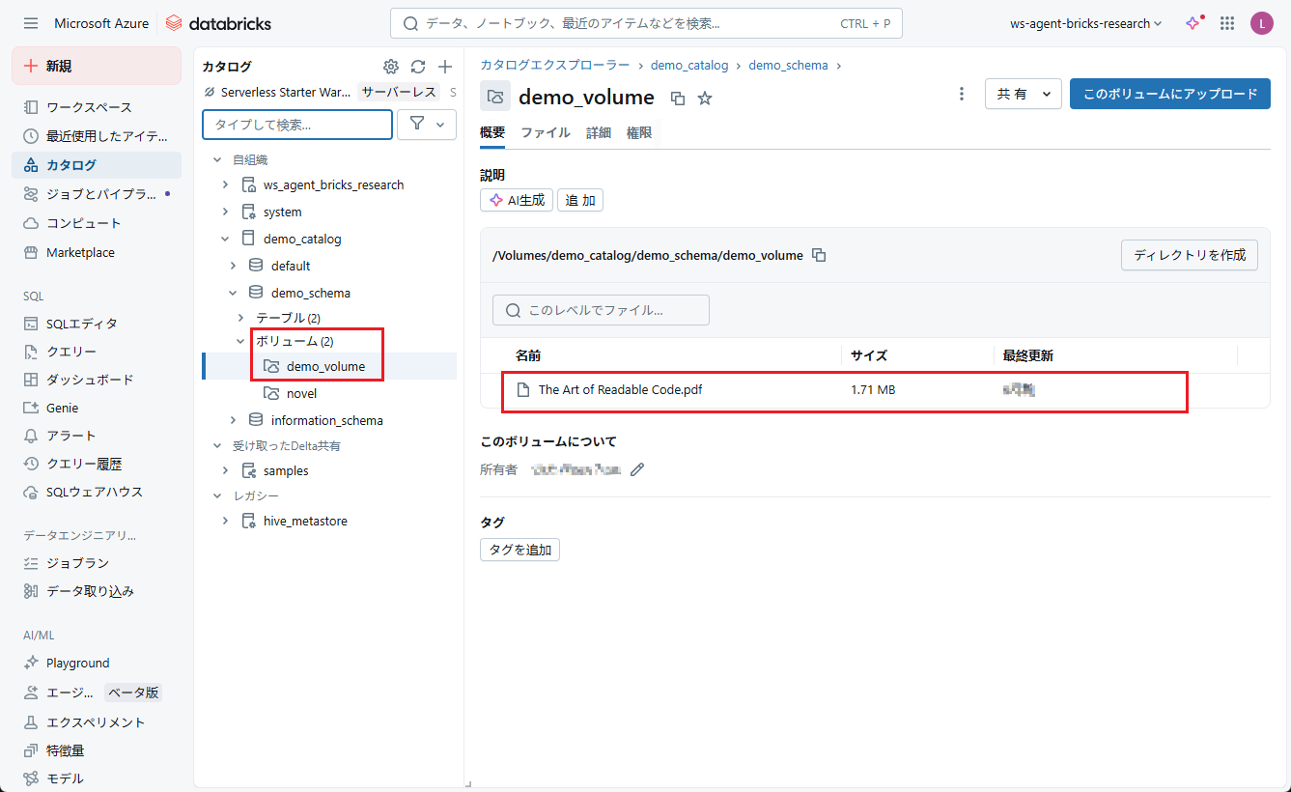Screen dimensions: 1291x792
Task: Open the kebab menu for demo_volume
Action: [961, 94]
